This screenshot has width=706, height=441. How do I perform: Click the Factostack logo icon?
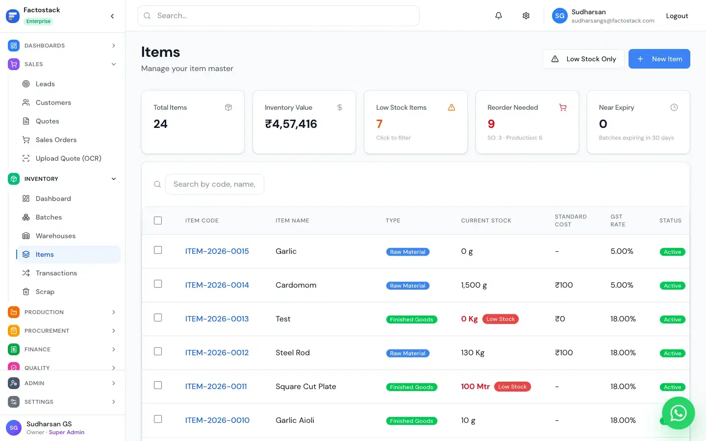pos(13,16)
